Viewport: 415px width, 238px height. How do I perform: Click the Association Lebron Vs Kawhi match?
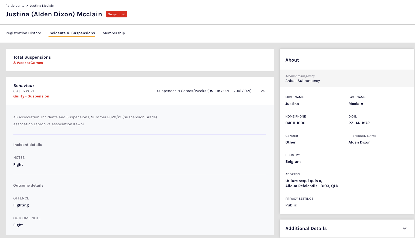[48, 124]
